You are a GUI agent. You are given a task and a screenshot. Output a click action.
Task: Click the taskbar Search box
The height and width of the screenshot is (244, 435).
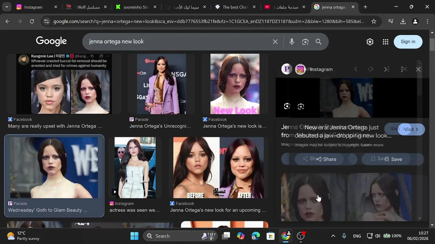[181, 236]
